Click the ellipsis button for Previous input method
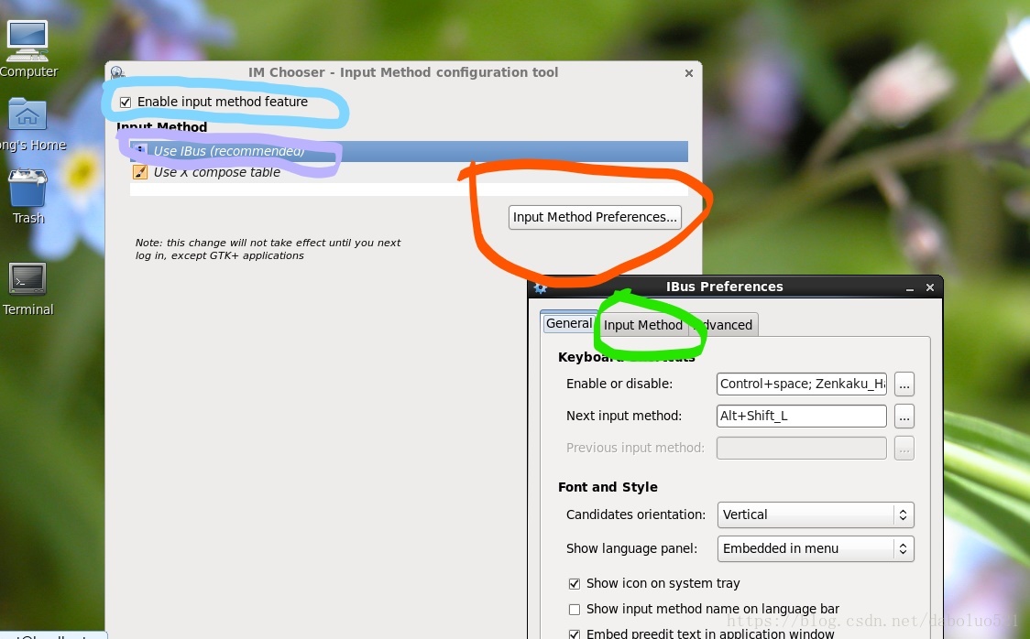Viewport: 1030px width, 639px height. pyautogui.click(x=904, y=448)
